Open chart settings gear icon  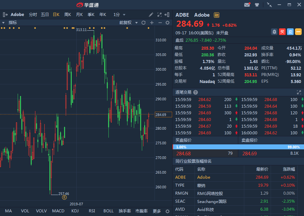click(x=168, y=23)
